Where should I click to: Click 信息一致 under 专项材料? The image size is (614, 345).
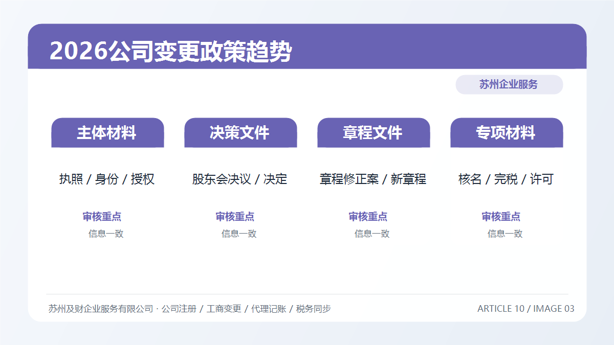505,234
